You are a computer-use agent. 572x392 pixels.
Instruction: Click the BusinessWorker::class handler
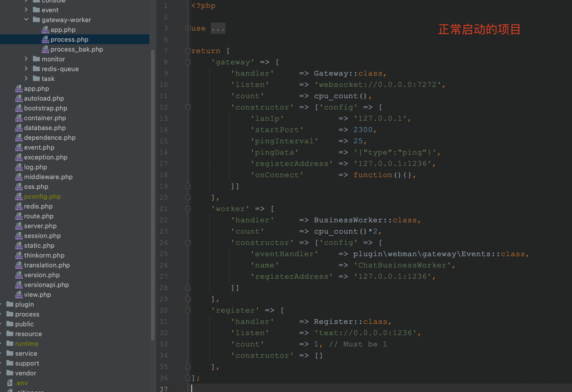(x=365, y=220)
